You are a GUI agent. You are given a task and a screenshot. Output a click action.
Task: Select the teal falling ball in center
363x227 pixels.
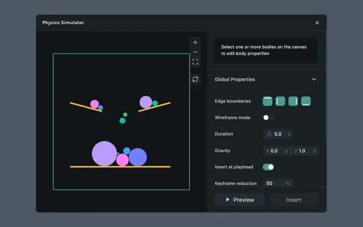click(123, 121)
